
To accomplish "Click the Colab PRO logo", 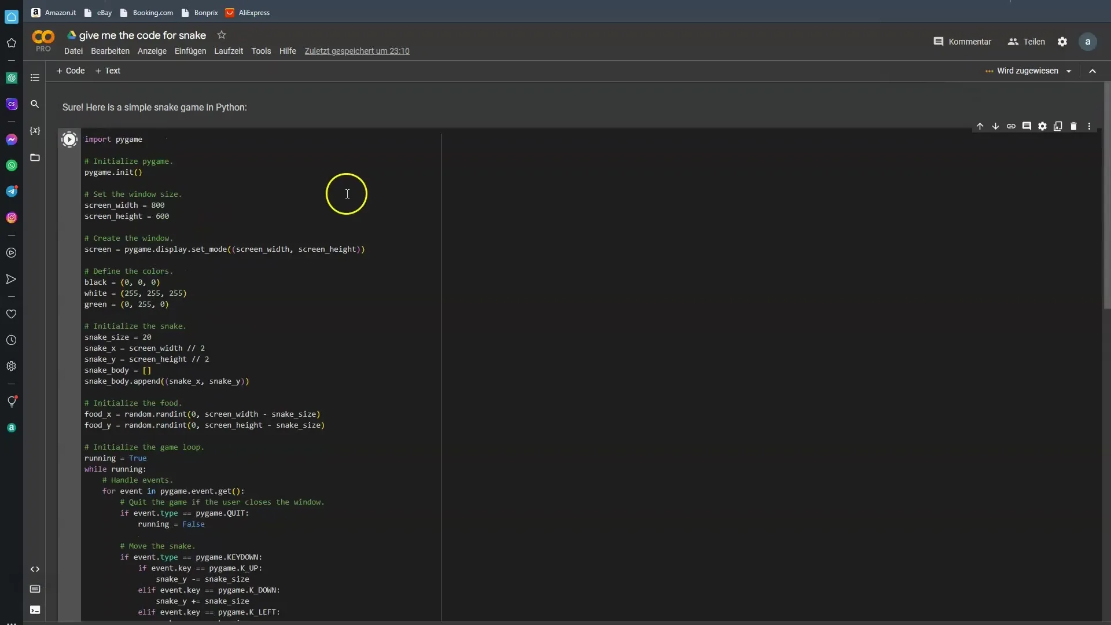I will [43, 41].
